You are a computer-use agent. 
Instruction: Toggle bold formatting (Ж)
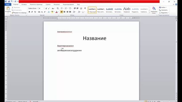(x=29, y=12)
